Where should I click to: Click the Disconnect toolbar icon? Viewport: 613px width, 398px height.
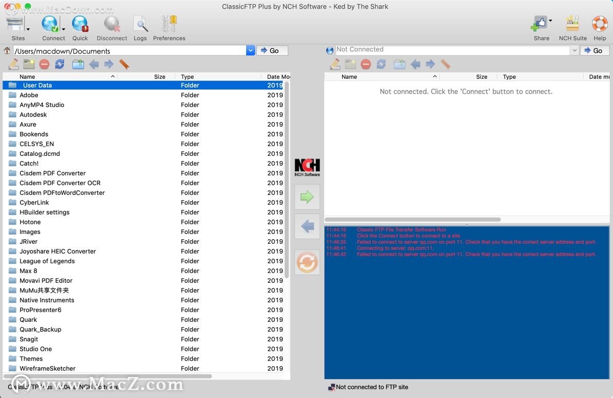point(112,24)
